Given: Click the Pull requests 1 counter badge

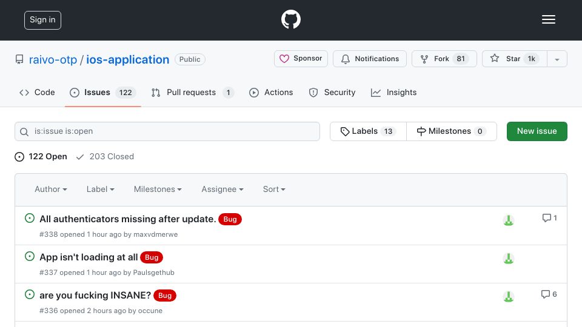Looking at the screenshot, I should [x=229, y=93].
